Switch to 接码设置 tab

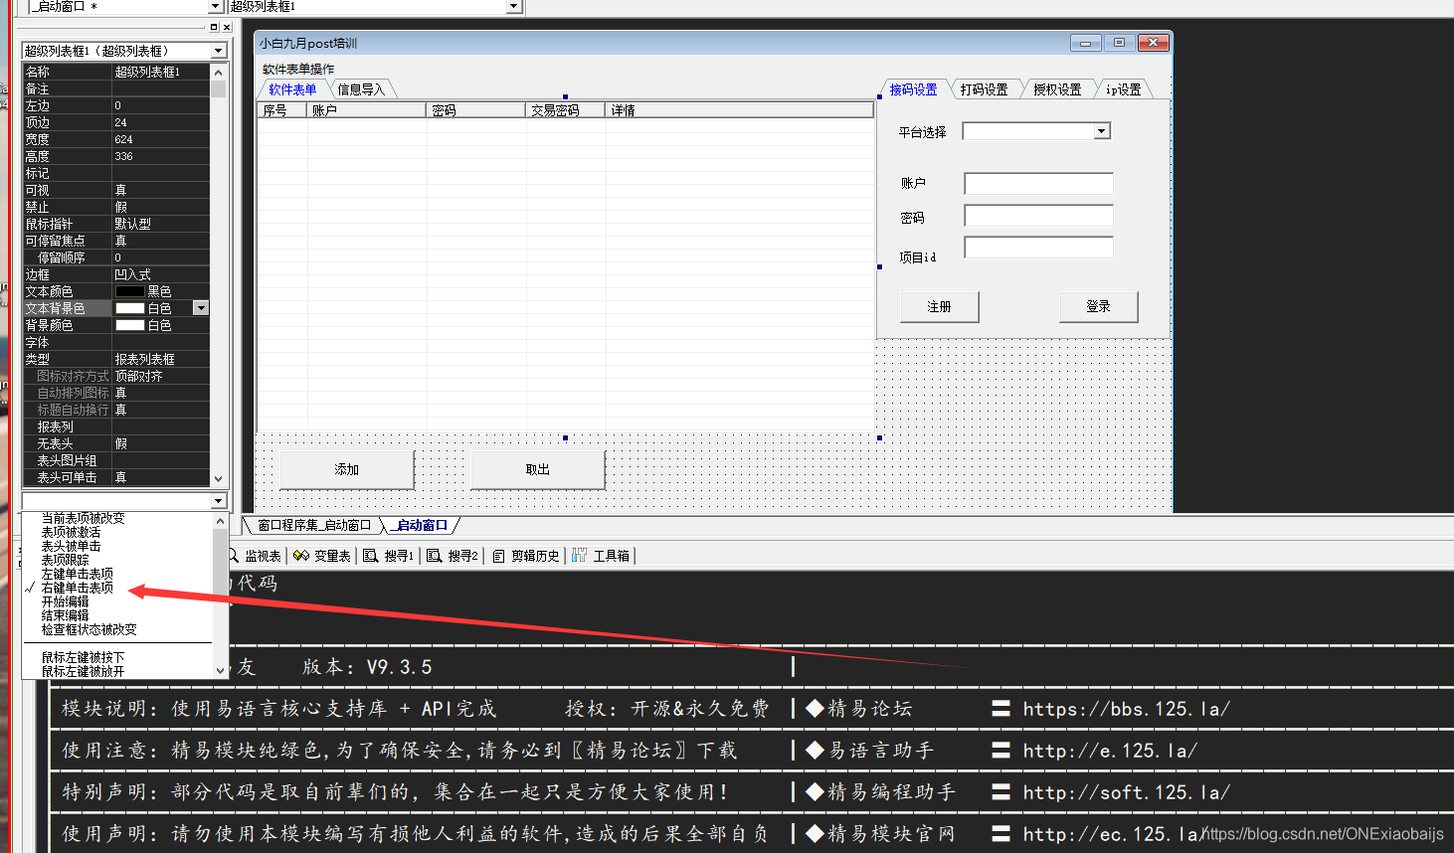[913, 89]
